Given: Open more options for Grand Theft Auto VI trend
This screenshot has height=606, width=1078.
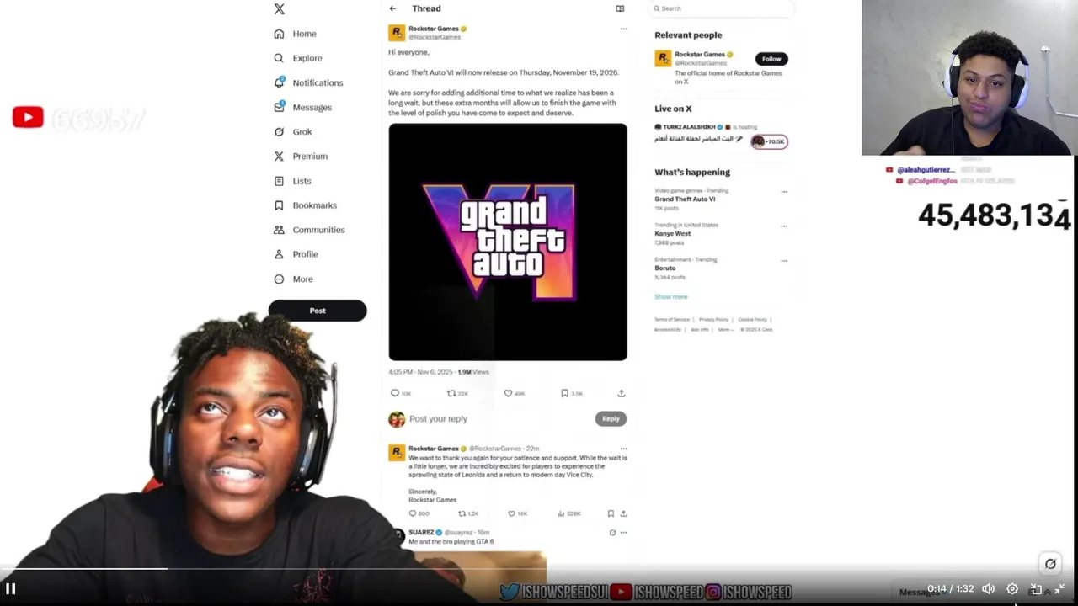Looking at the screenshot, I should [784, 192].
